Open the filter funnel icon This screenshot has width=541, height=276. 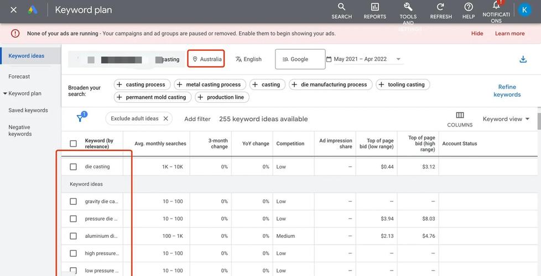[80, 118]
